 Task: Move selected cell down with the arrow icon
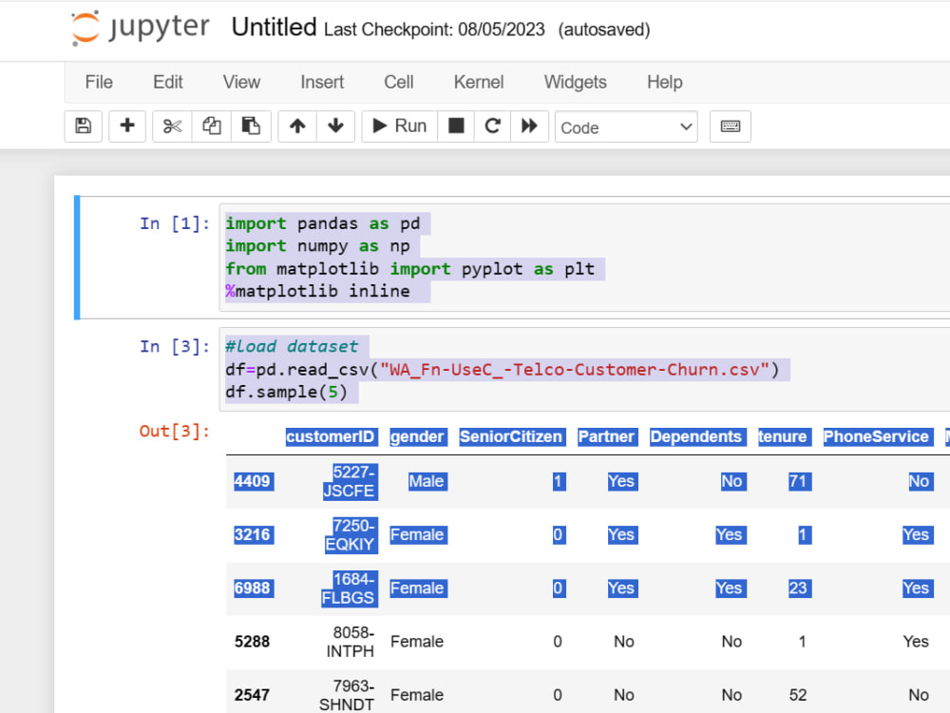335,126
